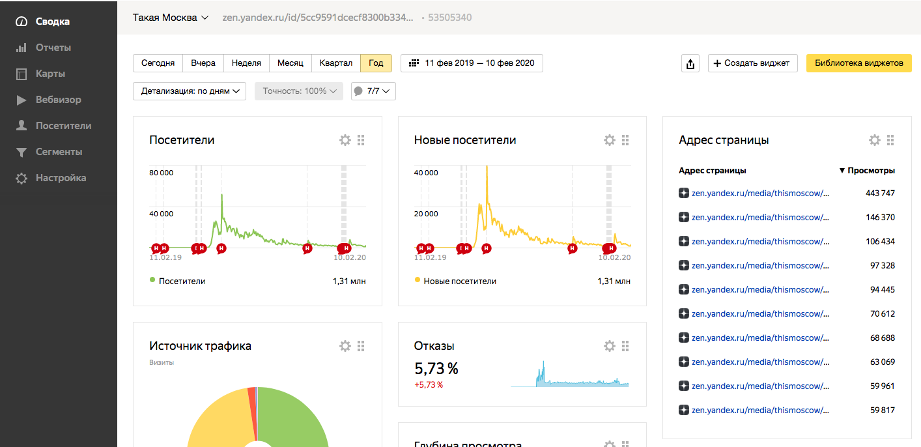
Task: Click Создать виджет button
Action: 752,63
